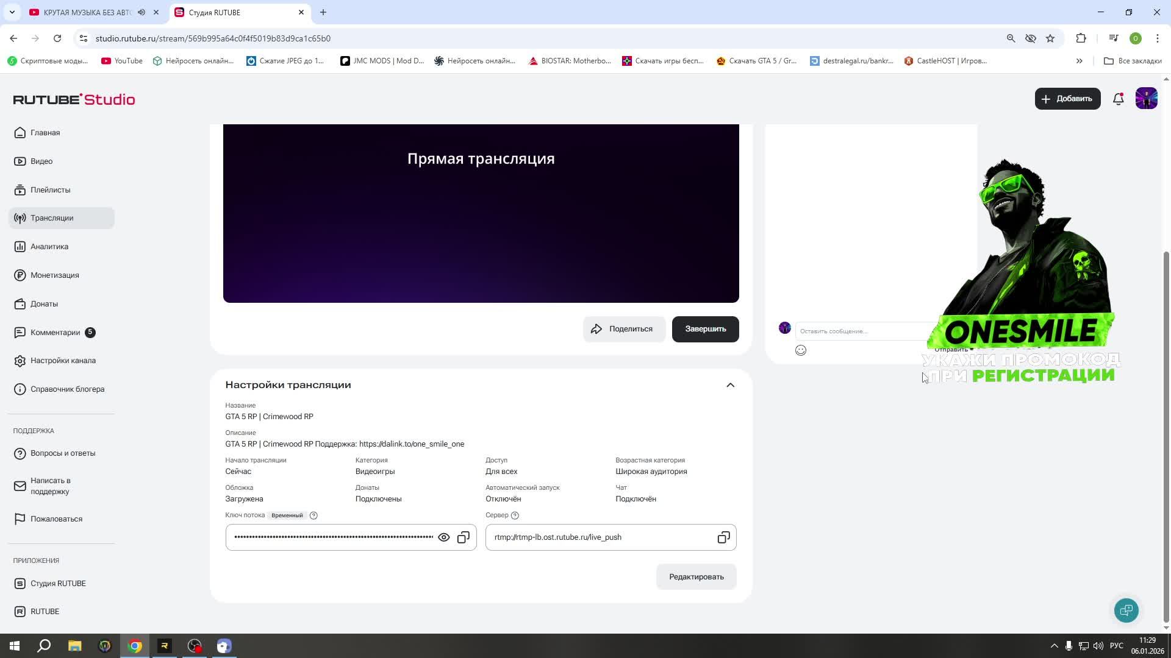Collapse the Настройки трансляции section
The height and width of the screenshot is (658, 1171).
point(730,385)
